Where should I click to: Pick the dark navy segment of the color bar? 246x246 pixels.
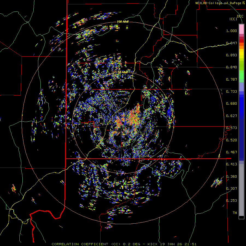pos(241,140)
